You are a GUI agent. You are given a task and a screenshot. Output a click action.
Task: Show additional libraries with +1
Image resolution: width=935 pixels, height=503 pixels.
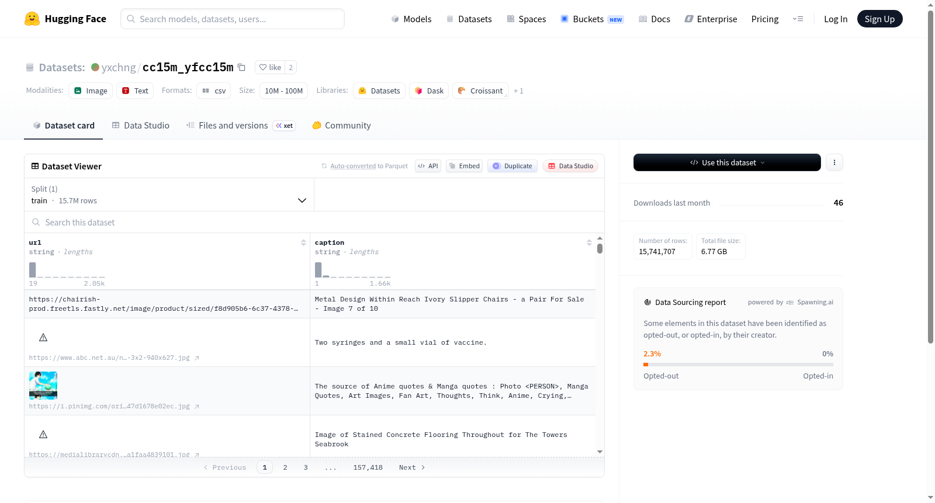click(x=518, y=91)
